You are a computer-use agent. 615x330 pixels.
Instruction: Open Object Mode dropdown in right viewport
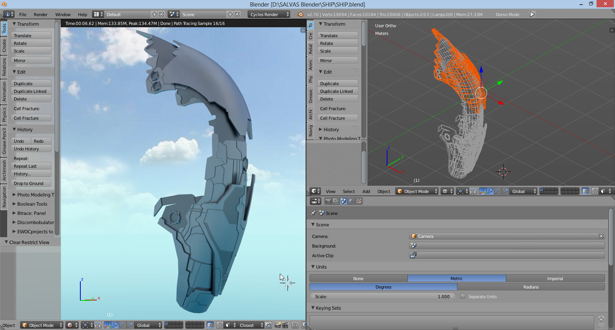pyautogui.click(x=417, y=191)
